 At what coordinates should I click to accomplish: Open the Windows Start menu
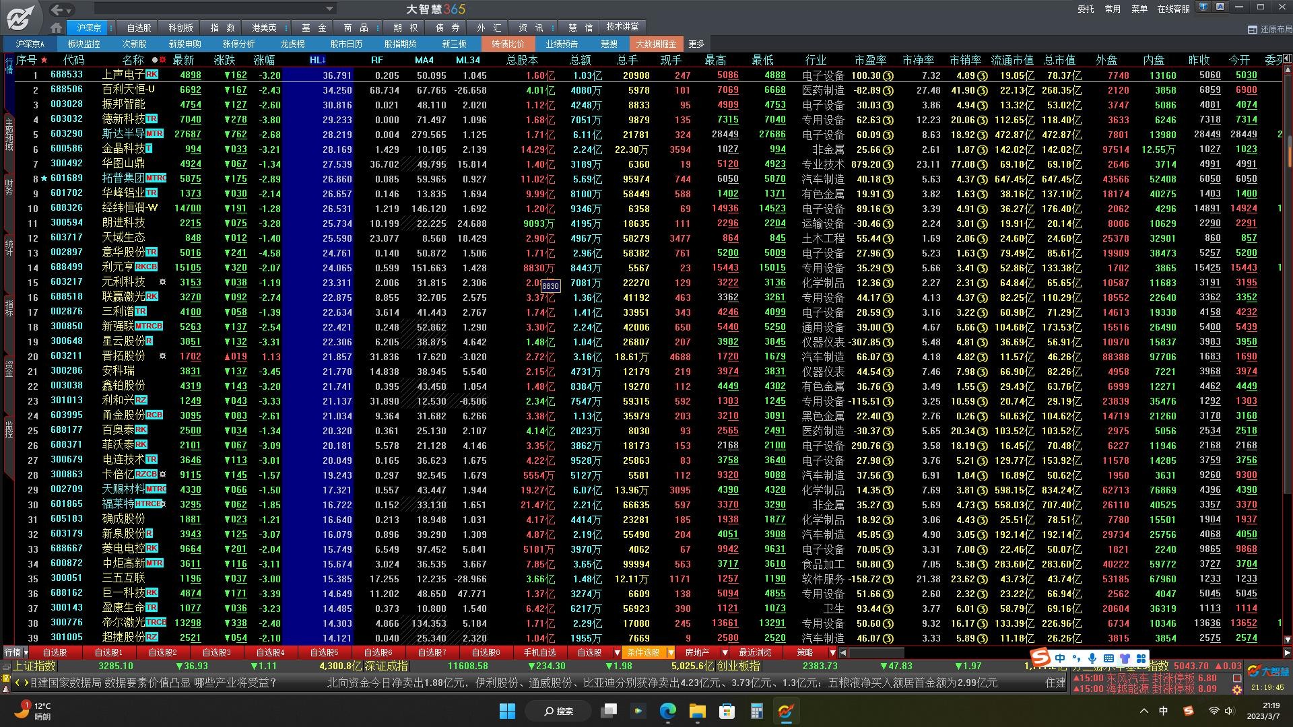point(507,711)
